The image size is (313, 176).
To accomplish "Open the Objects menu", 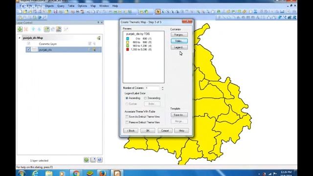I will (x=49, y=6).
